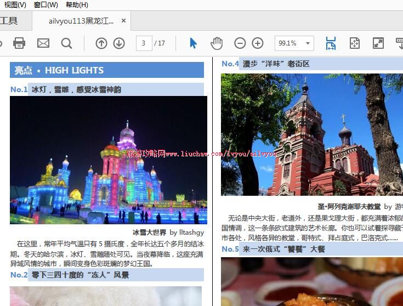403x306 pixels.
Task: Zoom in with the plus button
Action: coord(258,43)
